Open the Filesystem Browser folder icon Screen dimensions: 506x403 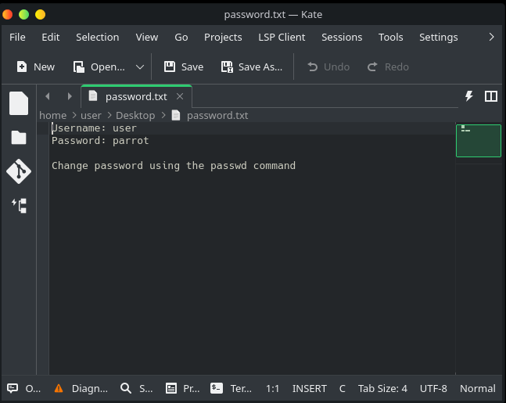(19, 138)
